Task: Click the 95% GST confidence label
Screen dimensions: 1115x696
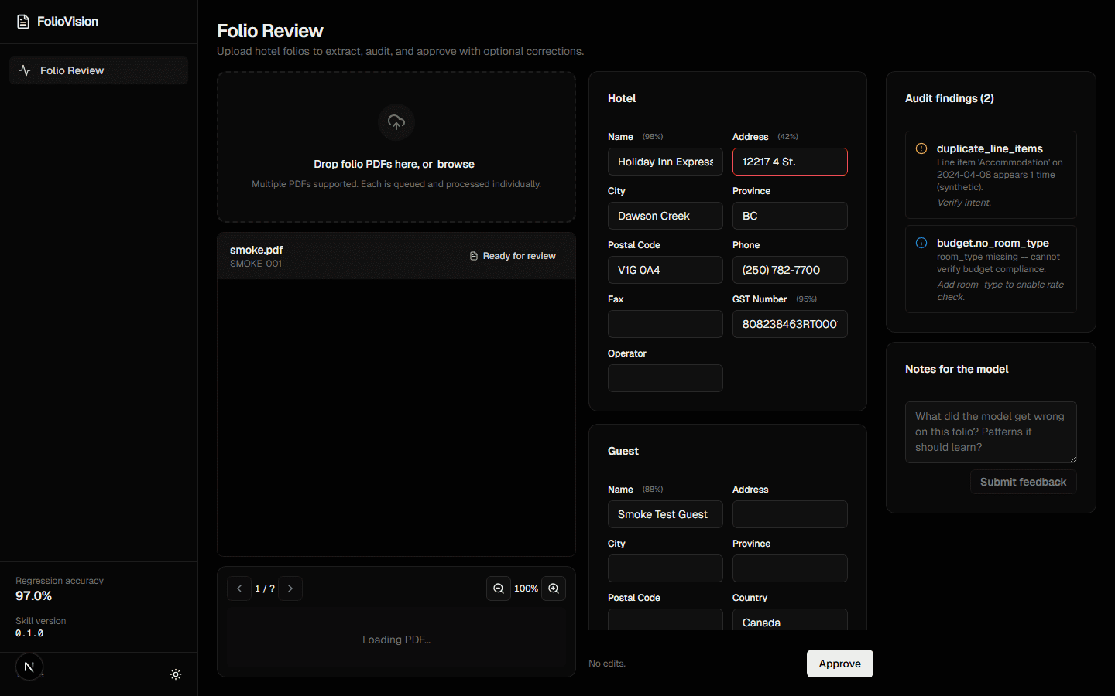Action: tap(807, 299)
